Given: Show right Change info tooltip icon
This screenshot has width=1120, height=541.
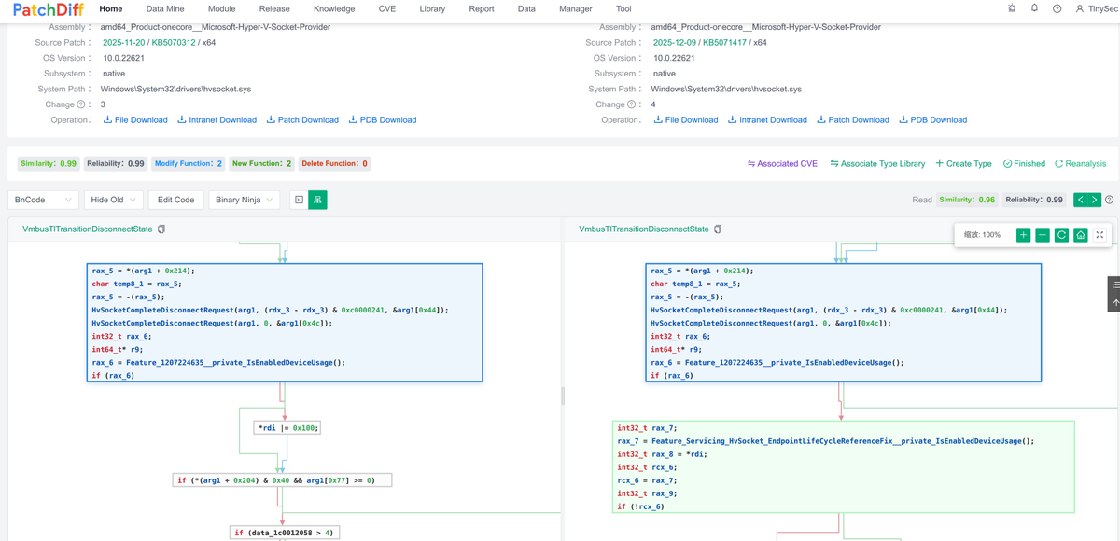Looking at the screenshot, I should (x=631, y=104).
